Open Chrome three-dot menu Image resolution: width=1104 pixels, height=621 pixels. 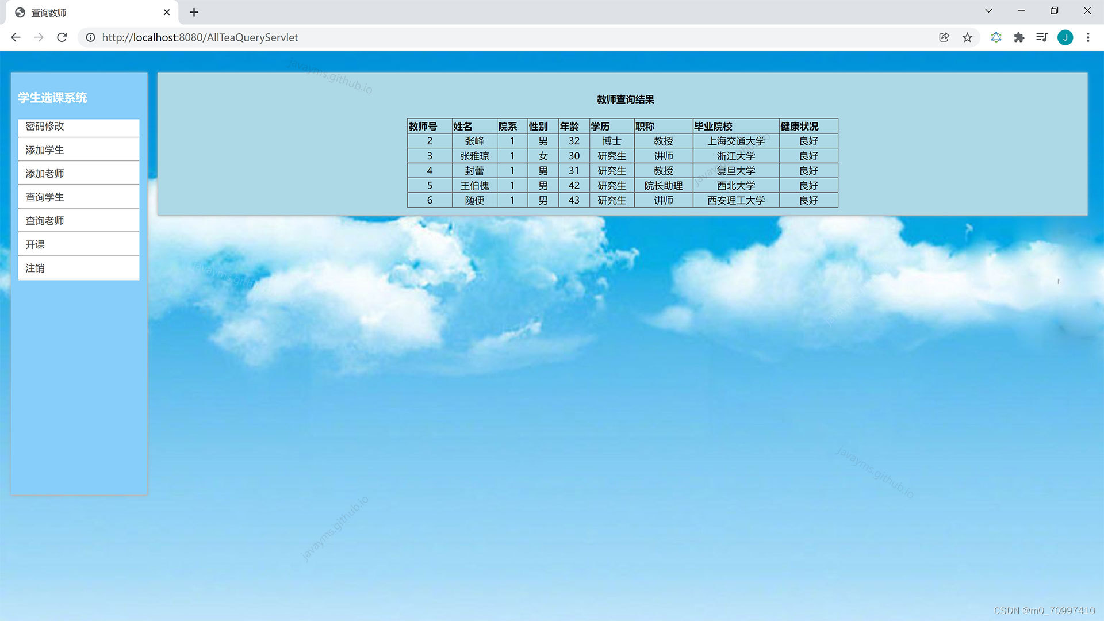pos(1088,37)
